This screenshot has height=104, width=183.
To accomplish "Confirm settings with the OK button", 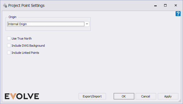I will click(x=124, y=96).
